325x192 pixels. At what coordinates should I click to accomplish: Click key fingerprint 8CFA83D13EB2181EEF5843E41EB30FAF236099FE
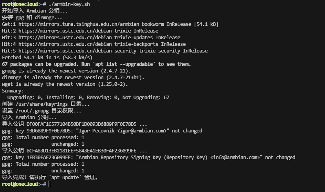[x=81, y=151]
